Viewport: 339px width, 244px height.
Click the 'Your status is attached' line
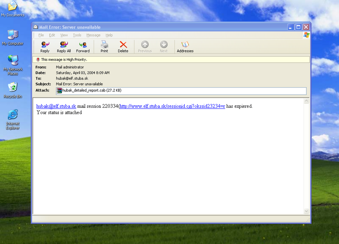[59, 112]
